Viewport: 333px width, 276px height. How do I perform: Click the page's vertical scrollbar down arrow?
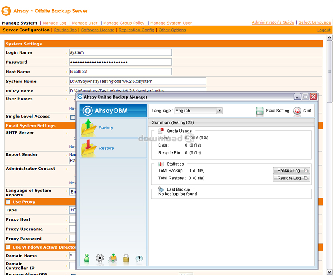pos(329,272)
